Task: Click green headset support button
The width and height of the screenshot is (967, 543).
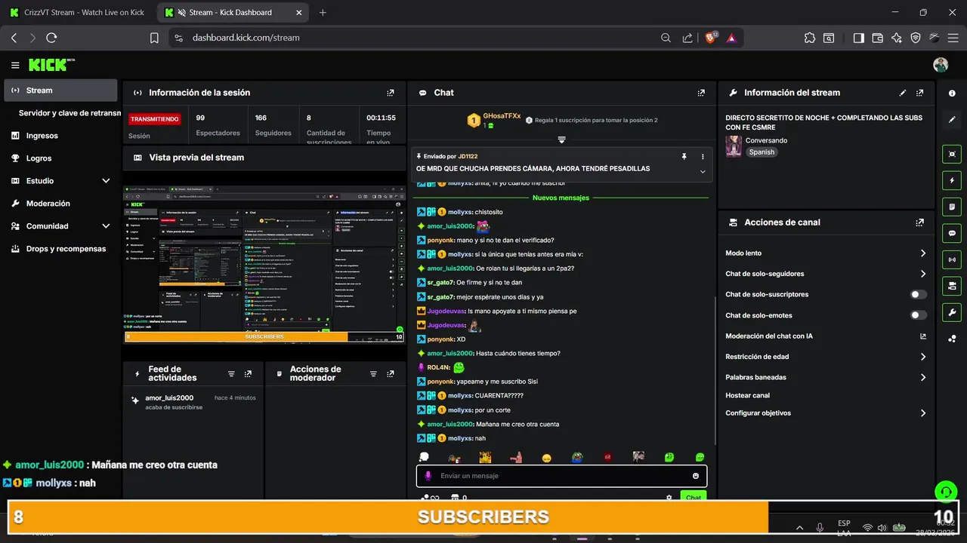Action: tap(945, 492)
